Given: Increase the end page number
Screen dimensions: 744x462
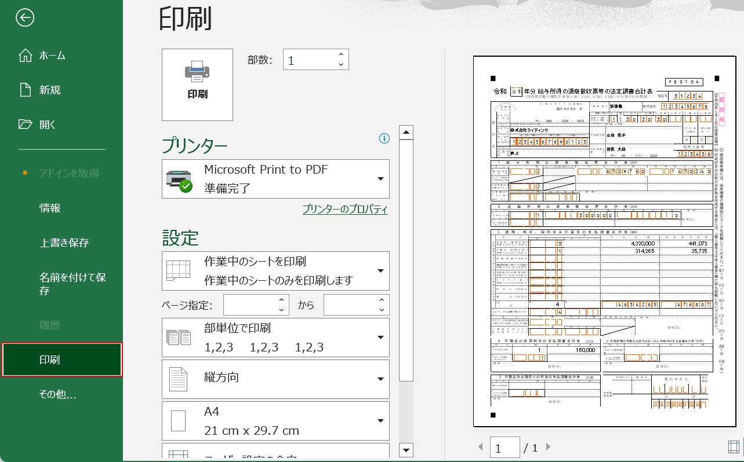Looking at the screenshot, I should pos(382,300).
